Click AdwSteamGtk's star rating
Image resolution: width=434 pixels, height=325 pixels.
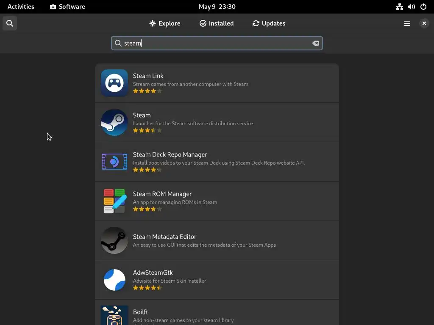coord(147,288)
